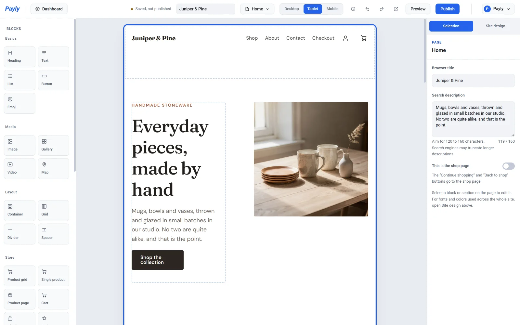This screenshot has height=325, width=520.
Task: Add a Gallery block
Action: 53,145
